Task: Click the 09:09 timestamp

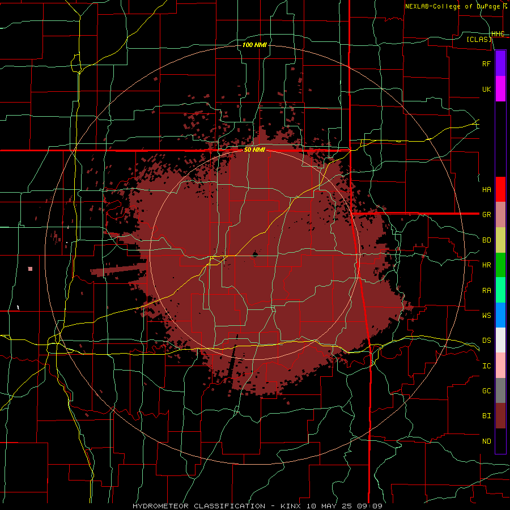Action: pyautogui.click(x=369, y=506)
